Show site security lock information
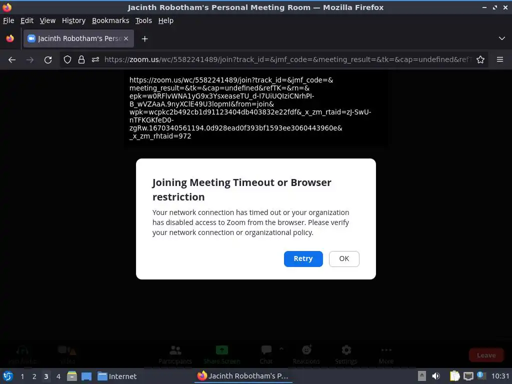 (81, 60)
